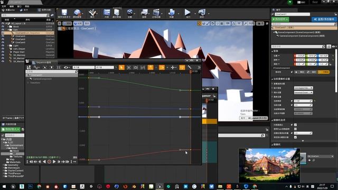This screenshot has width=338, height=190.
Task: Click the Play button in main toolbar
Action: coord(187,13)
